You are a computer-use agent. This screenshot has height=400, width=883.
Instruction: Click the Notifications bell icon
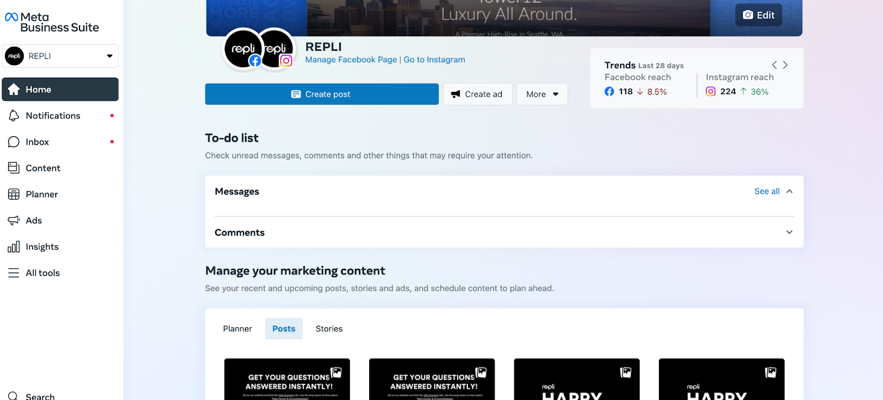[x=14, y=116]
